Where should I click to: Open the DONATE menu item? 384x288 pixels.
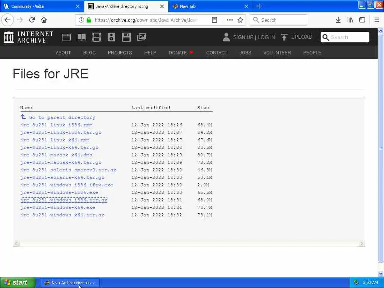(x=181, y=52)
